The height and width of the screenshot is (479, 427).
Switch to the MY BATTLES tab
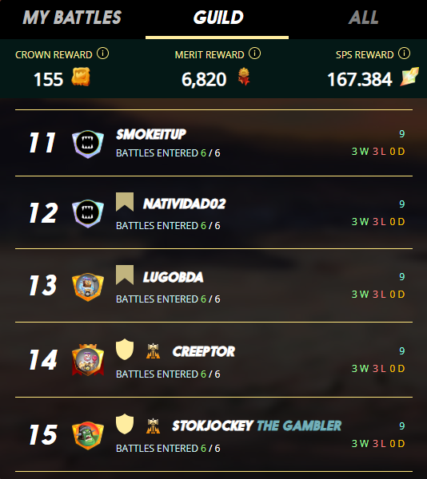click(72, 18)
